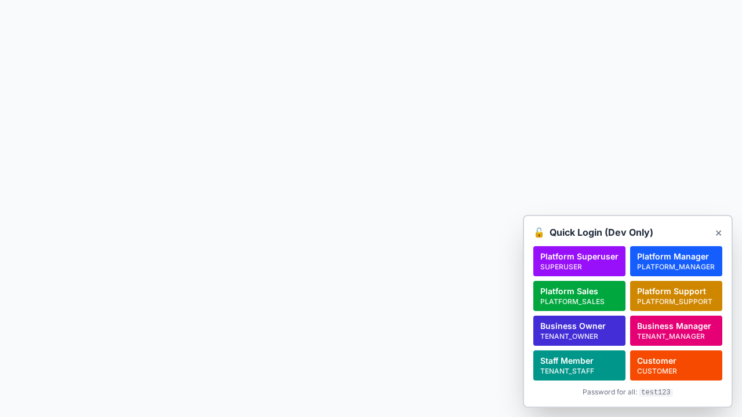Viewport: 742px width, 417px height.
Task: Sign in as Business Manager
Action: (676, 330)
